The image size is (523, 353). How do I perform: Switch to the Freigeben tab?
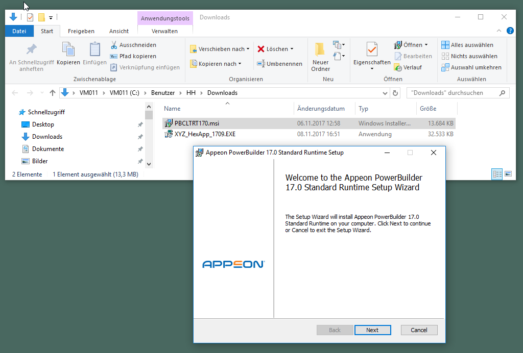pyautogui.click(x=81, y=31)
